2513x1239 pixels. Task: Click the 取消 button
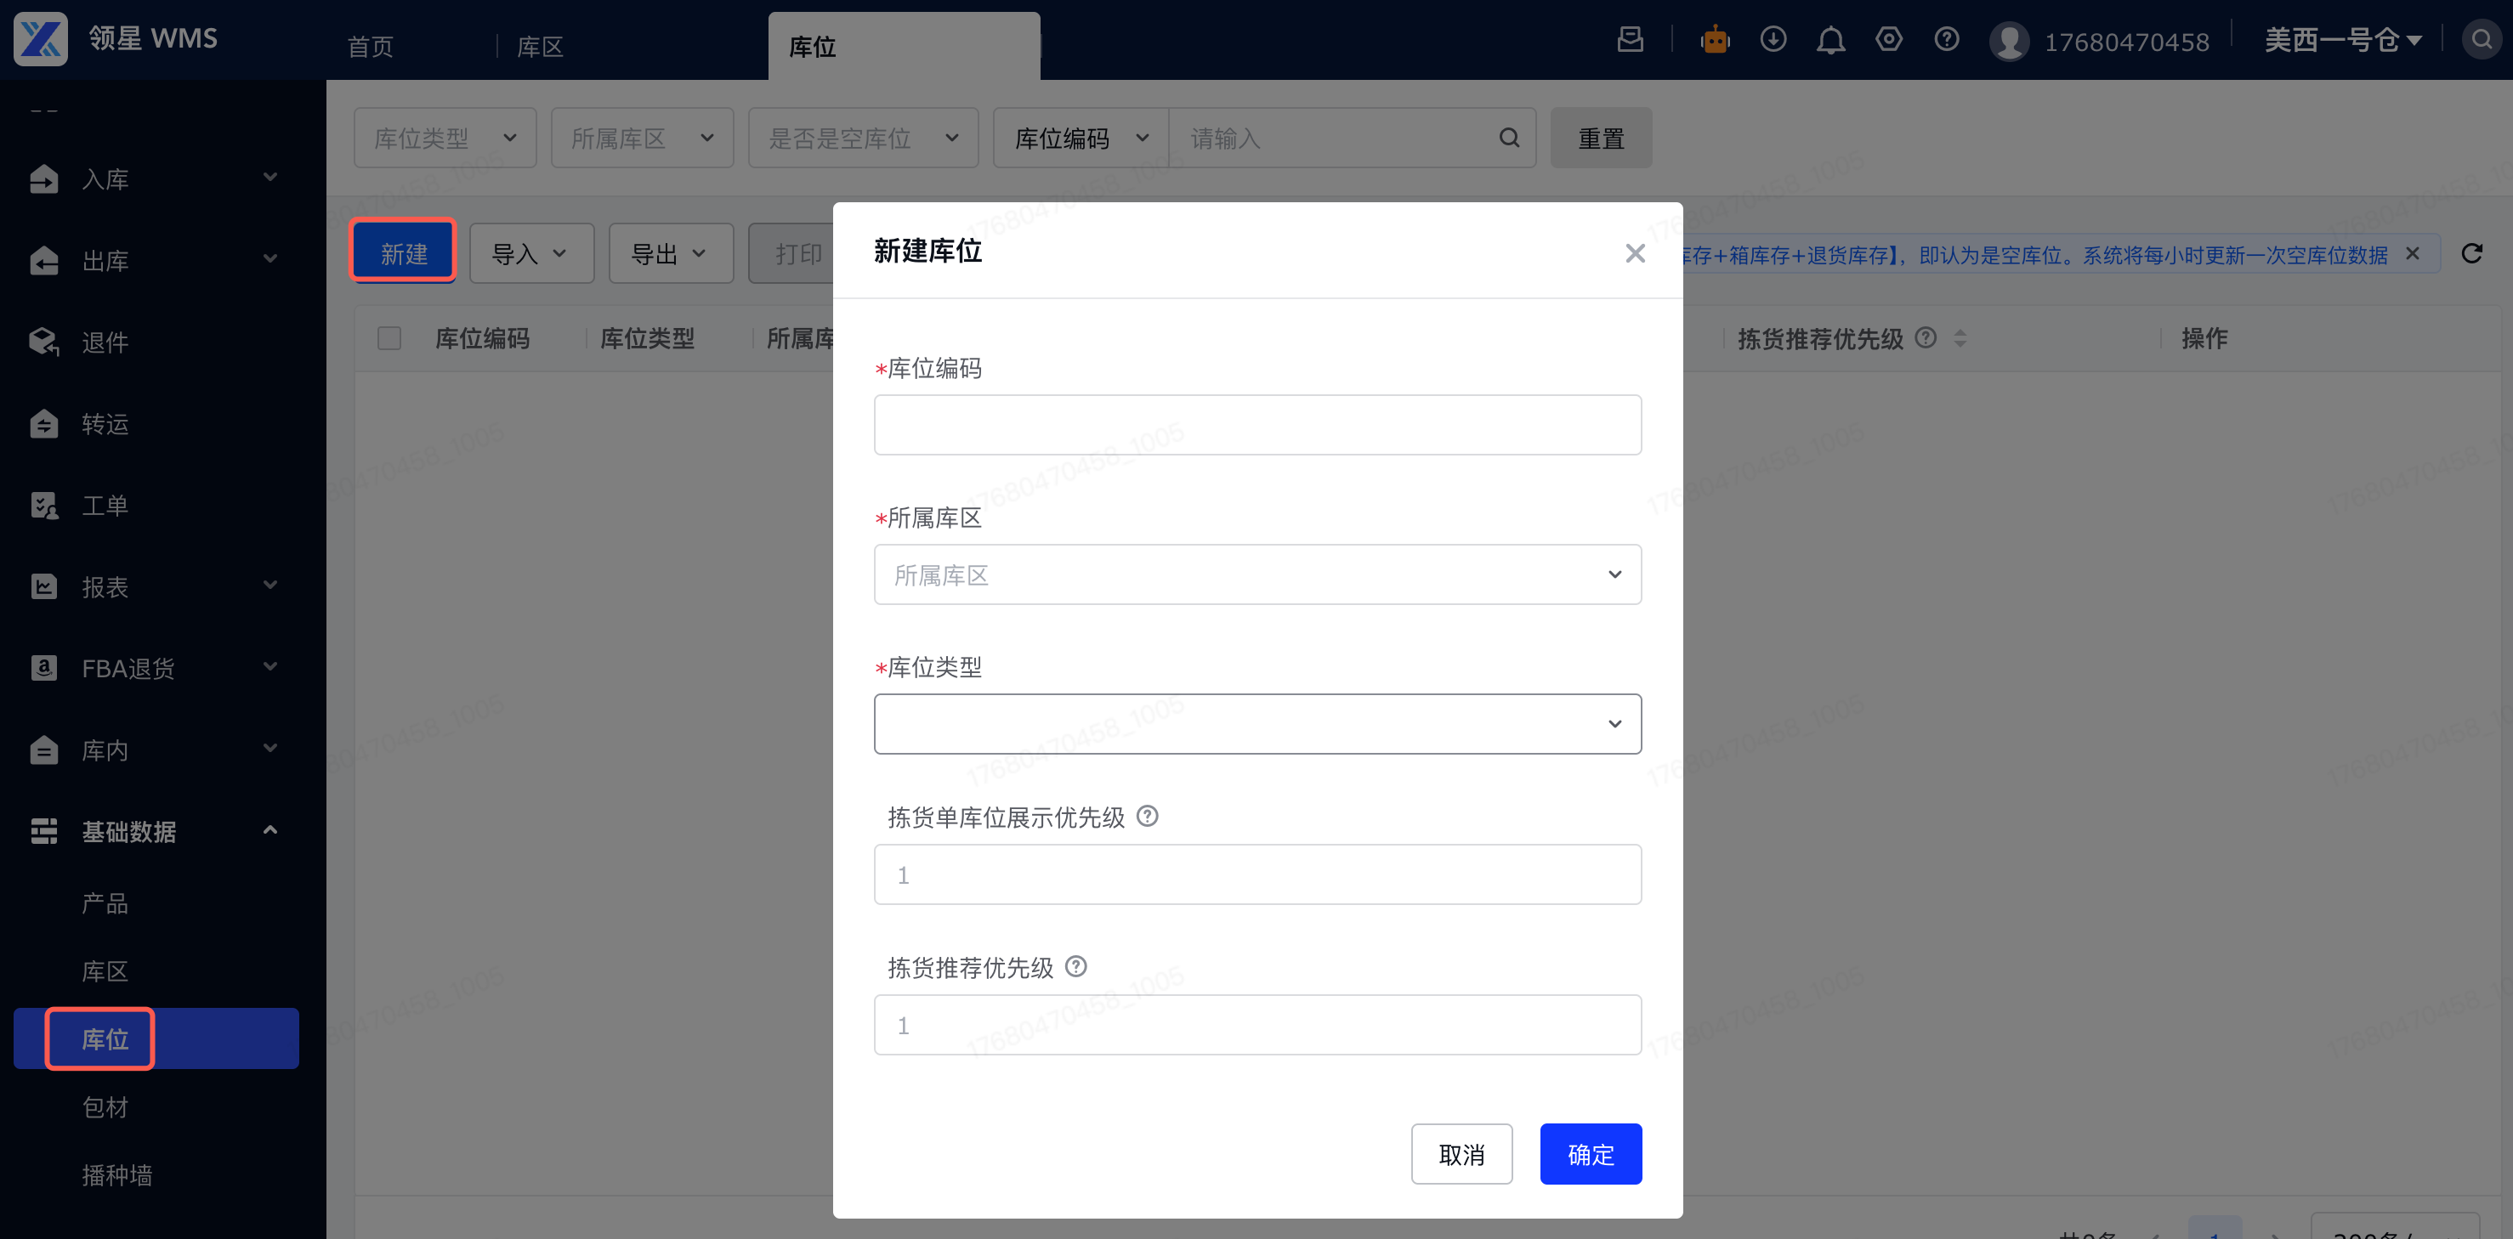(1461, 1154)
